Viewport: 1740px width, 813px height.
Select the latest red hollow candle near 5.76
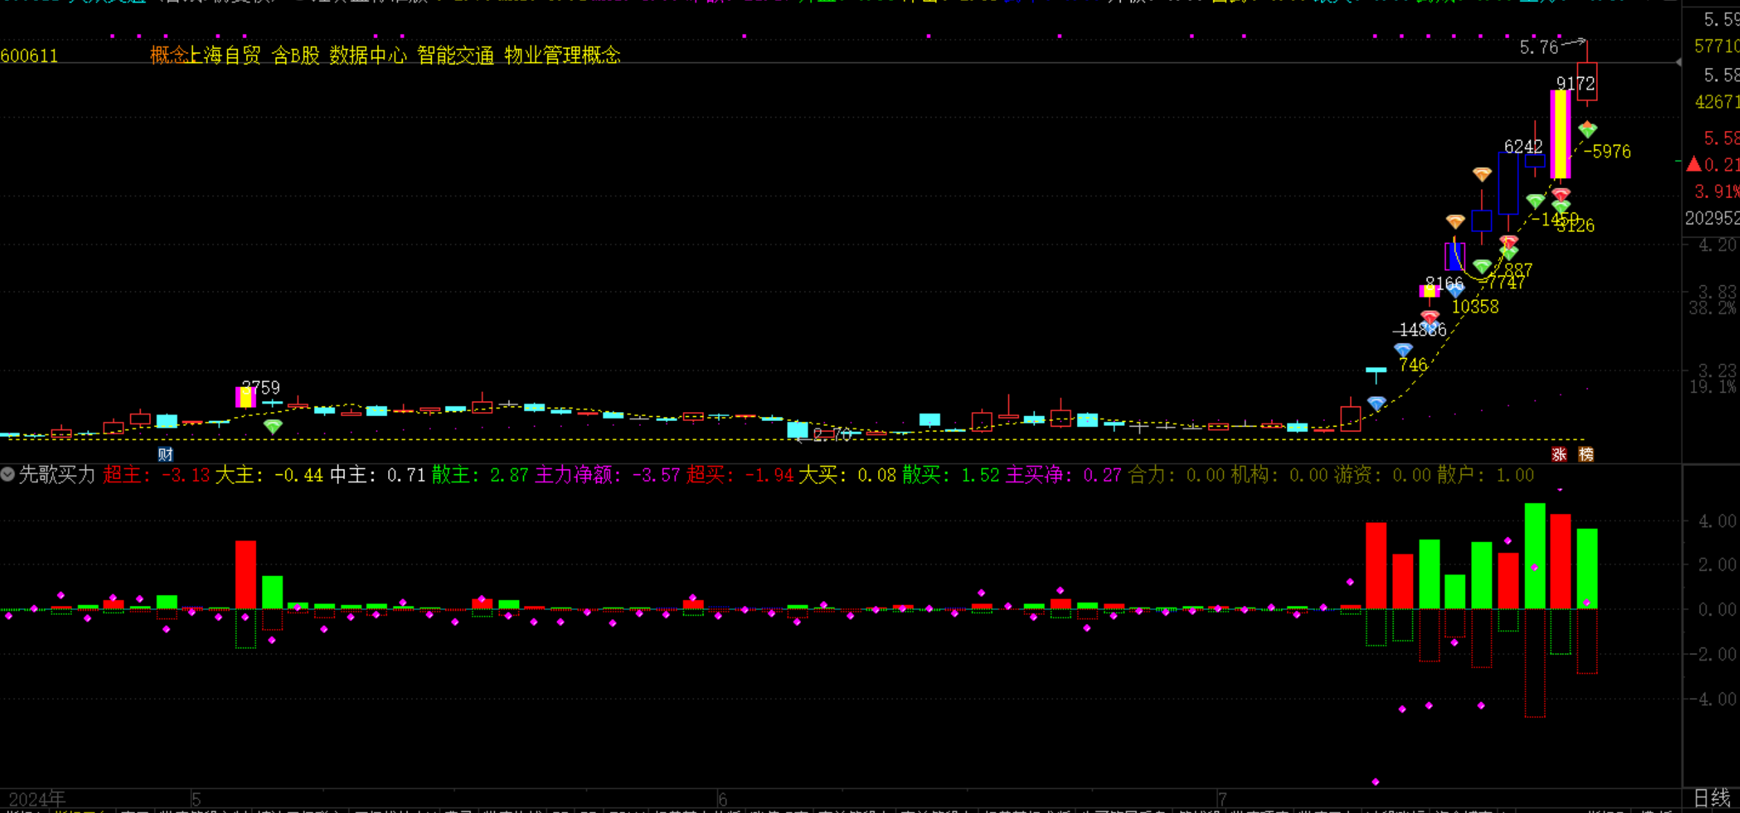click(1588, 82)
